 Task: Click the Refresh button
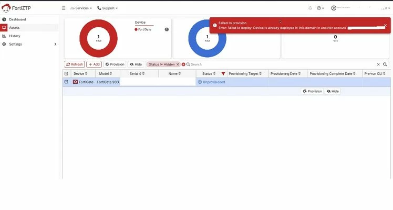tap(75, 64)
